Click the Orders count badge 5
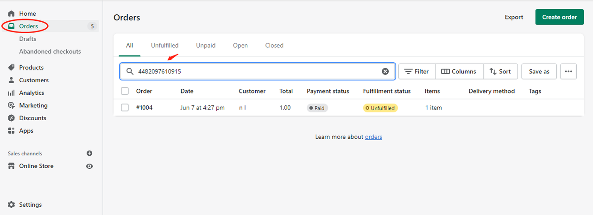593x215 pixels. (x=92, y=26)
